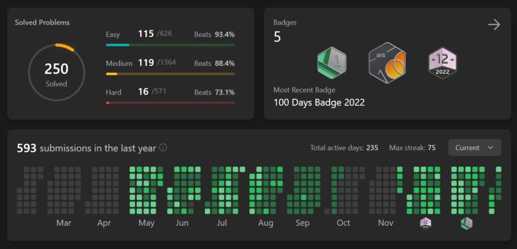Open 100 Days Badge 2022 link

(x=319, y=102)
